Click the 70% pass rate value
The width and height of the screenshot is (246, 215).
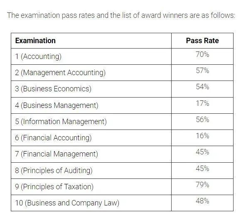[202, 54]
